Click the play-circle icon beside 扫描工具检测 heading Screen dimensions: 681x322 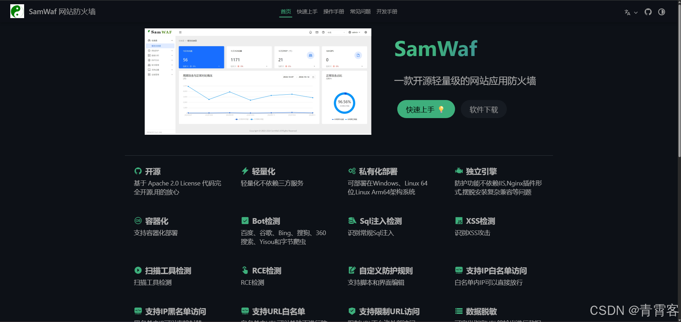[x=138, y=270]
